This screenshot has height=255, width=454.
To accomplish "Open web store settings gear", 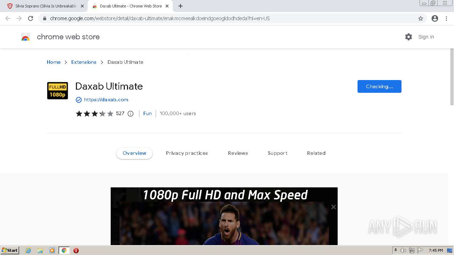I will click(x=409, y=37).
